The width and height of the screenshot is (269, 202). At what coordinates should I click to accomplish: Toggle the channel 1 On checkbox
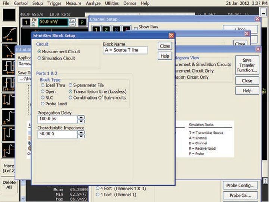[x=34, y=24]
